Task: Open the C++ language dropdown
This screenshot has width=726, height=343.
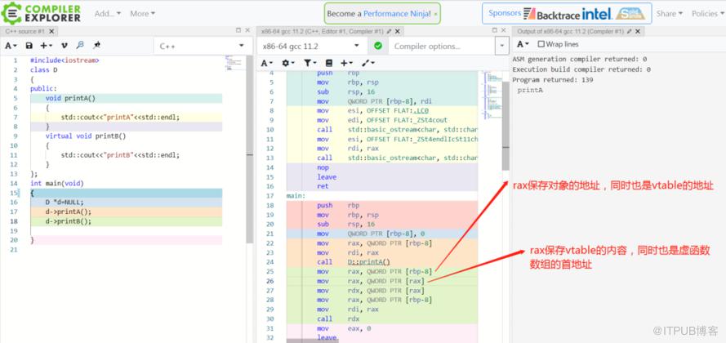Action: (201, 46)
